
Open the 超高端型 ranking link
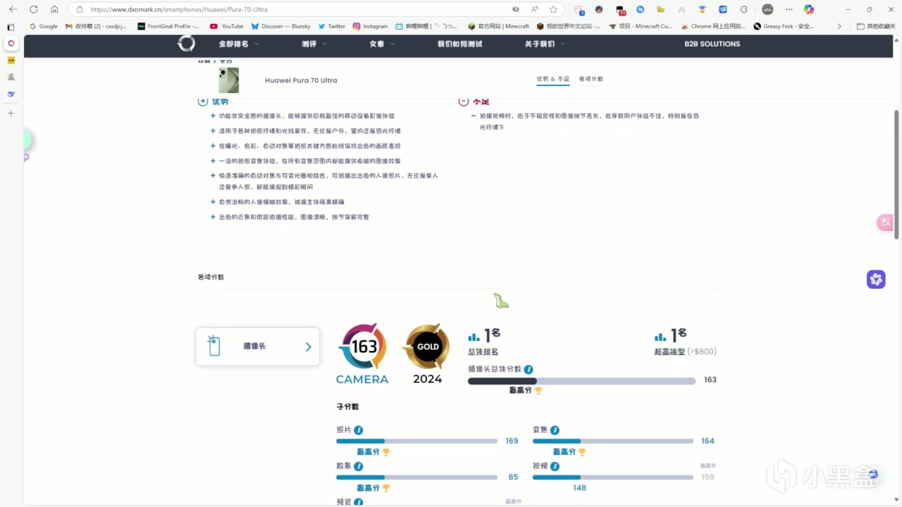(x=669, y=351)
